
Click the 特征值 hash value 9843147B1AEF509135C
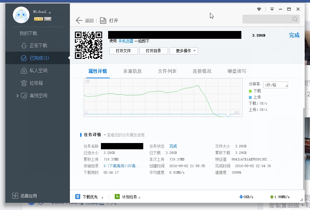pyautogui.click(x=252, y=160)
